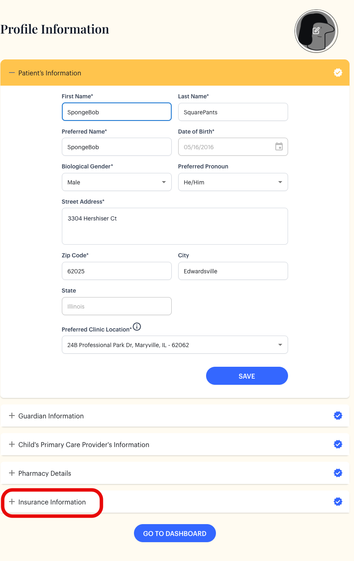Click GO TO DASHBOARD

(175, 533)
